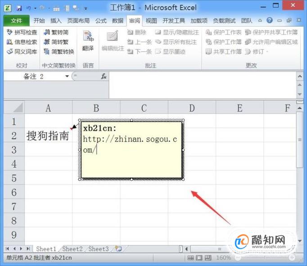This screenshot has width=307, height=266.
Task: Click the 160% zoom level
Action: (224, 258)
